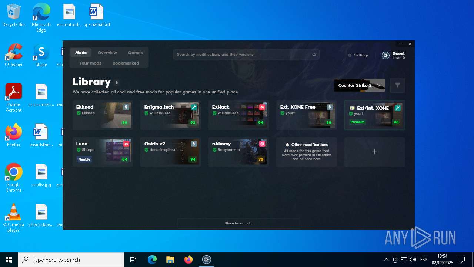Click verified shield on En1gma.tech card
This screenshot has width=474, height=267.
tap(147, 113)
